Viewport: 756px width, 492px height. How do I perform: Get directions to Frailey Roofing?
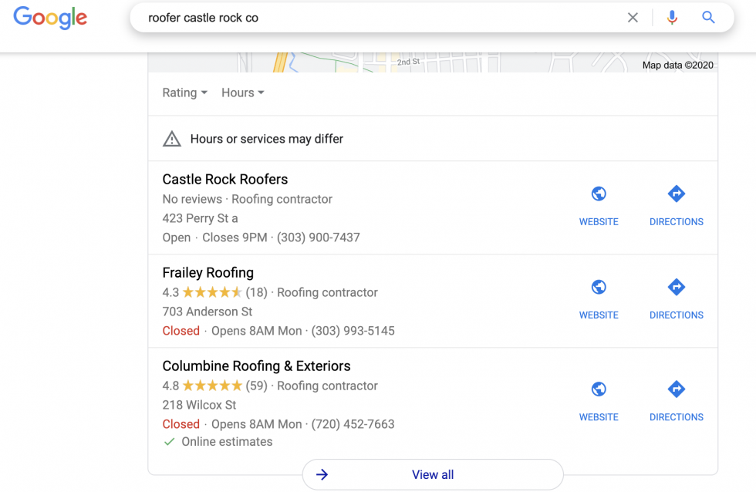676,288
